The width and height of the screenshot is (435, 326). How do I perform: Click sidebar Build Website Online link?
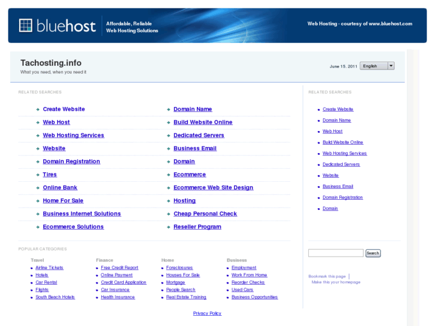343,142
